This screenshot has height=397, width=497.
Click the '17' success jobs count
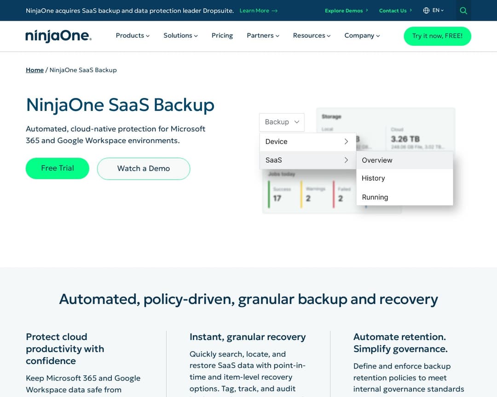click(x=277, y=198)
